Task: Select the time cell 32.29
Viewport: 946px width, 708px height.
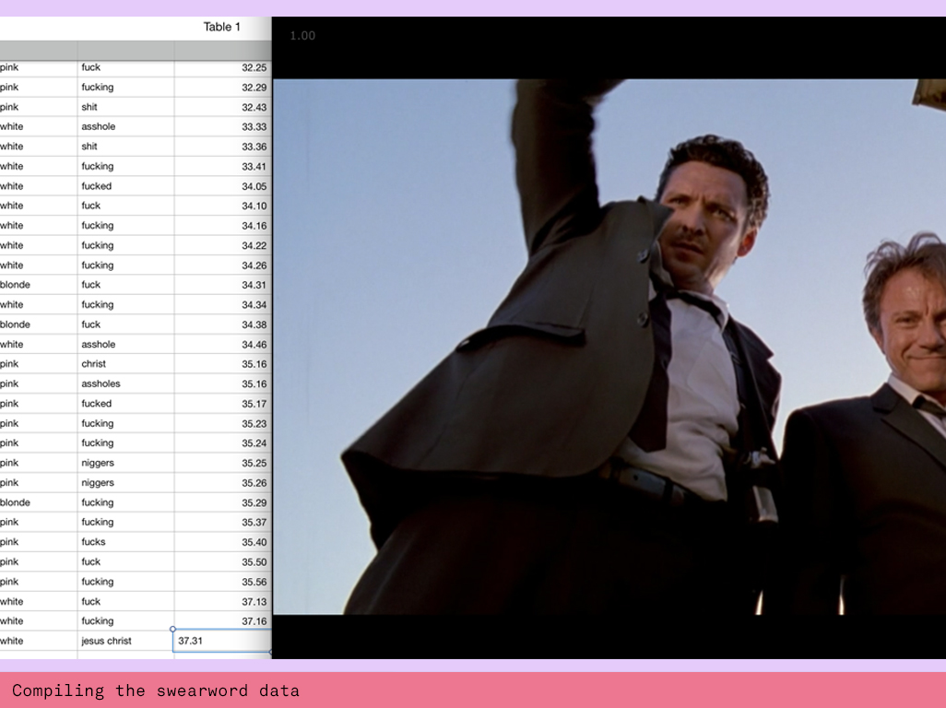Action: click(x=222, y=88)
